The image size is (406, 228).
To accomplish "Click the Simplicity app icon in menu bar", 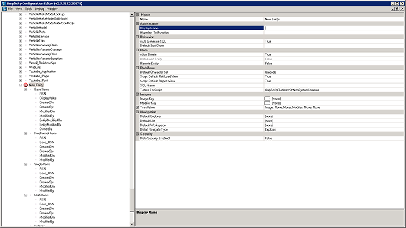I will pyautogui.click(x=4, y=9).
